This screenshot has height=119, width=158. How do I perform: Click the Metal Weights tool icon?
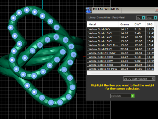click(x=89, y=10)
